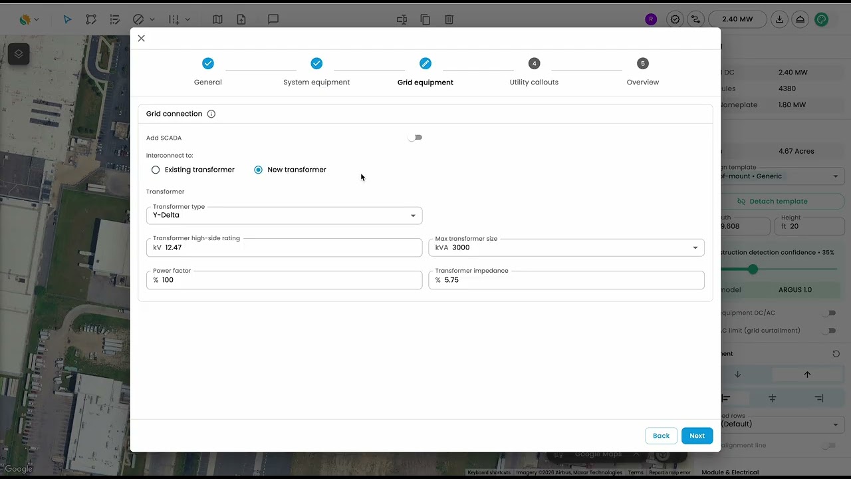Click the reset arrow icon in side panel

pos(836,354)
